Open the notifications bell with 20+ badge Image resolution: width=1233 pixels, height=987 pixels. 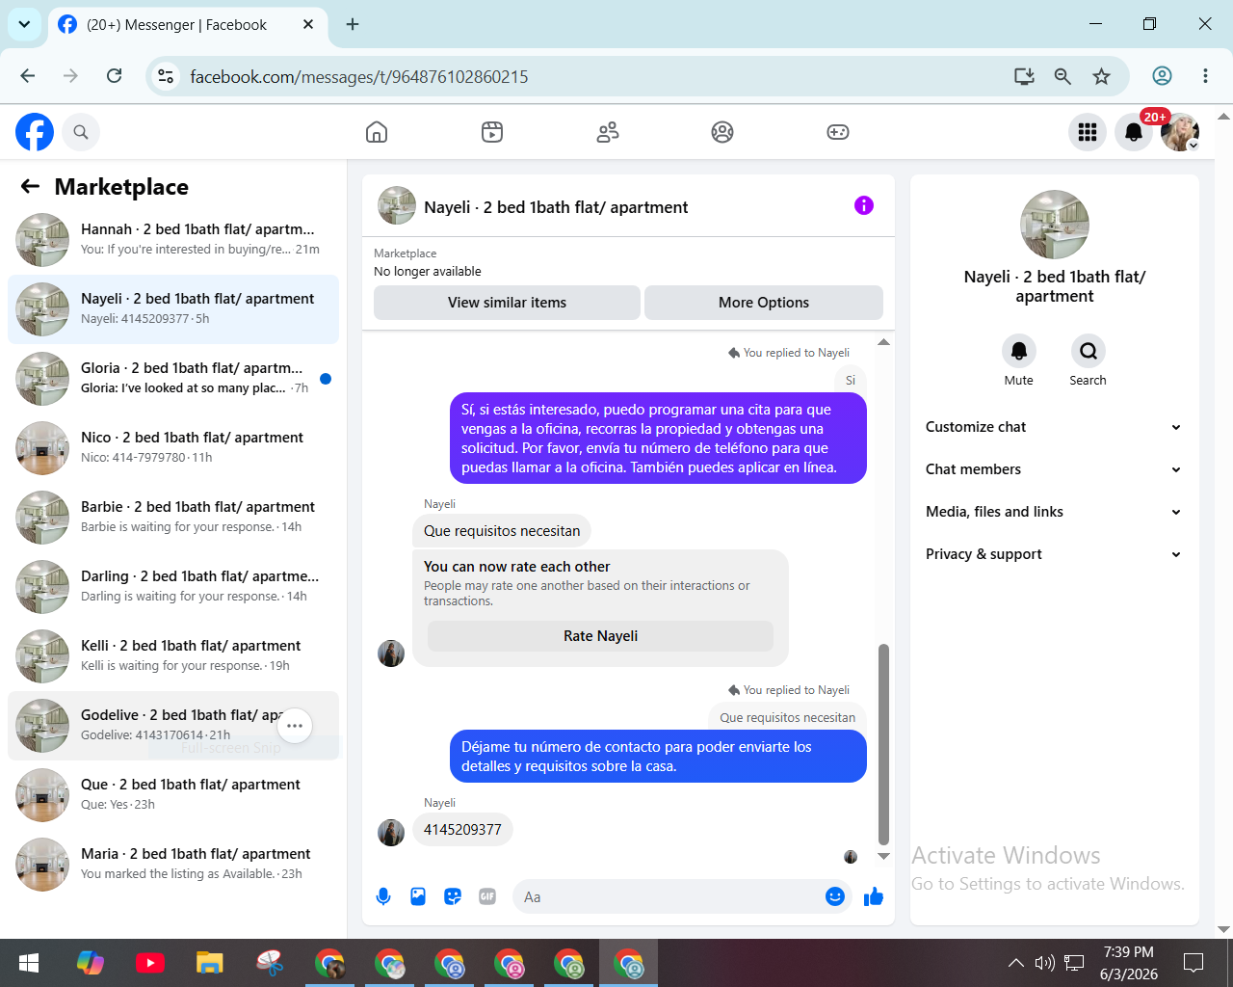coord(1134,132)
